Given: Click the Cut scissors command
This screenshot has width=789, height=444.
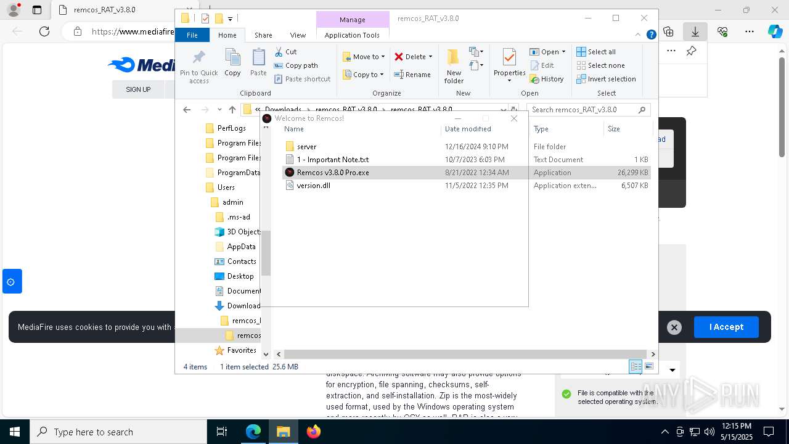Looking at the screenshot, I should coord(285,52).
